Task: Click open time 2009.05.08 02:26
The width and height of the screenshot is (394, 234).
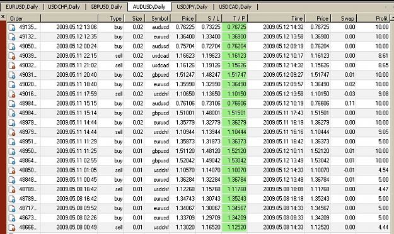Action: (x=76, y=218)
